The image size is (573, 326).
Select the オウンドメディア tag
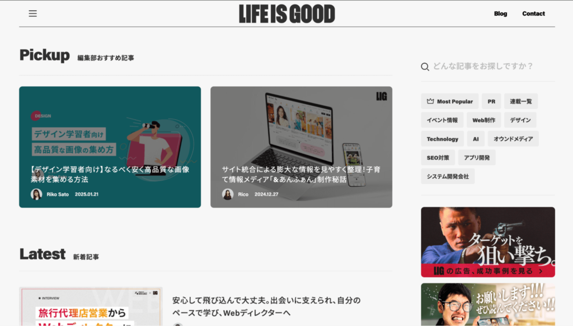pos(513,139)
